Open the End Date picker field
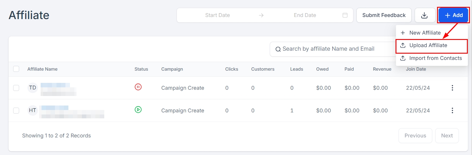This screenshot has height=155, width=472. pos(305,15)
